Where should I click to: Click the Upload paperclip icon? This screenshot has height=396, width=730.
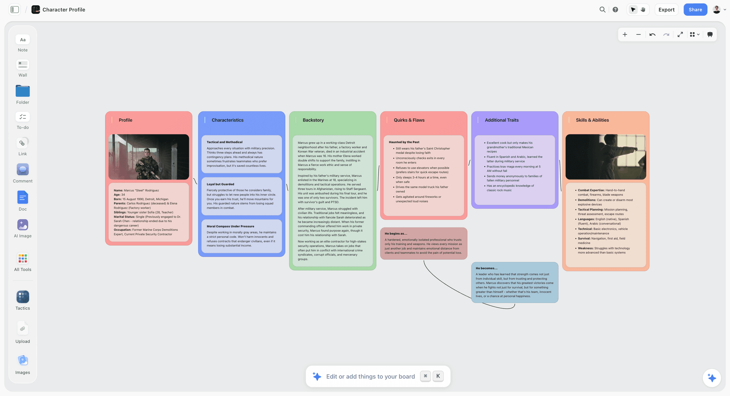click(x=22, y=329)
